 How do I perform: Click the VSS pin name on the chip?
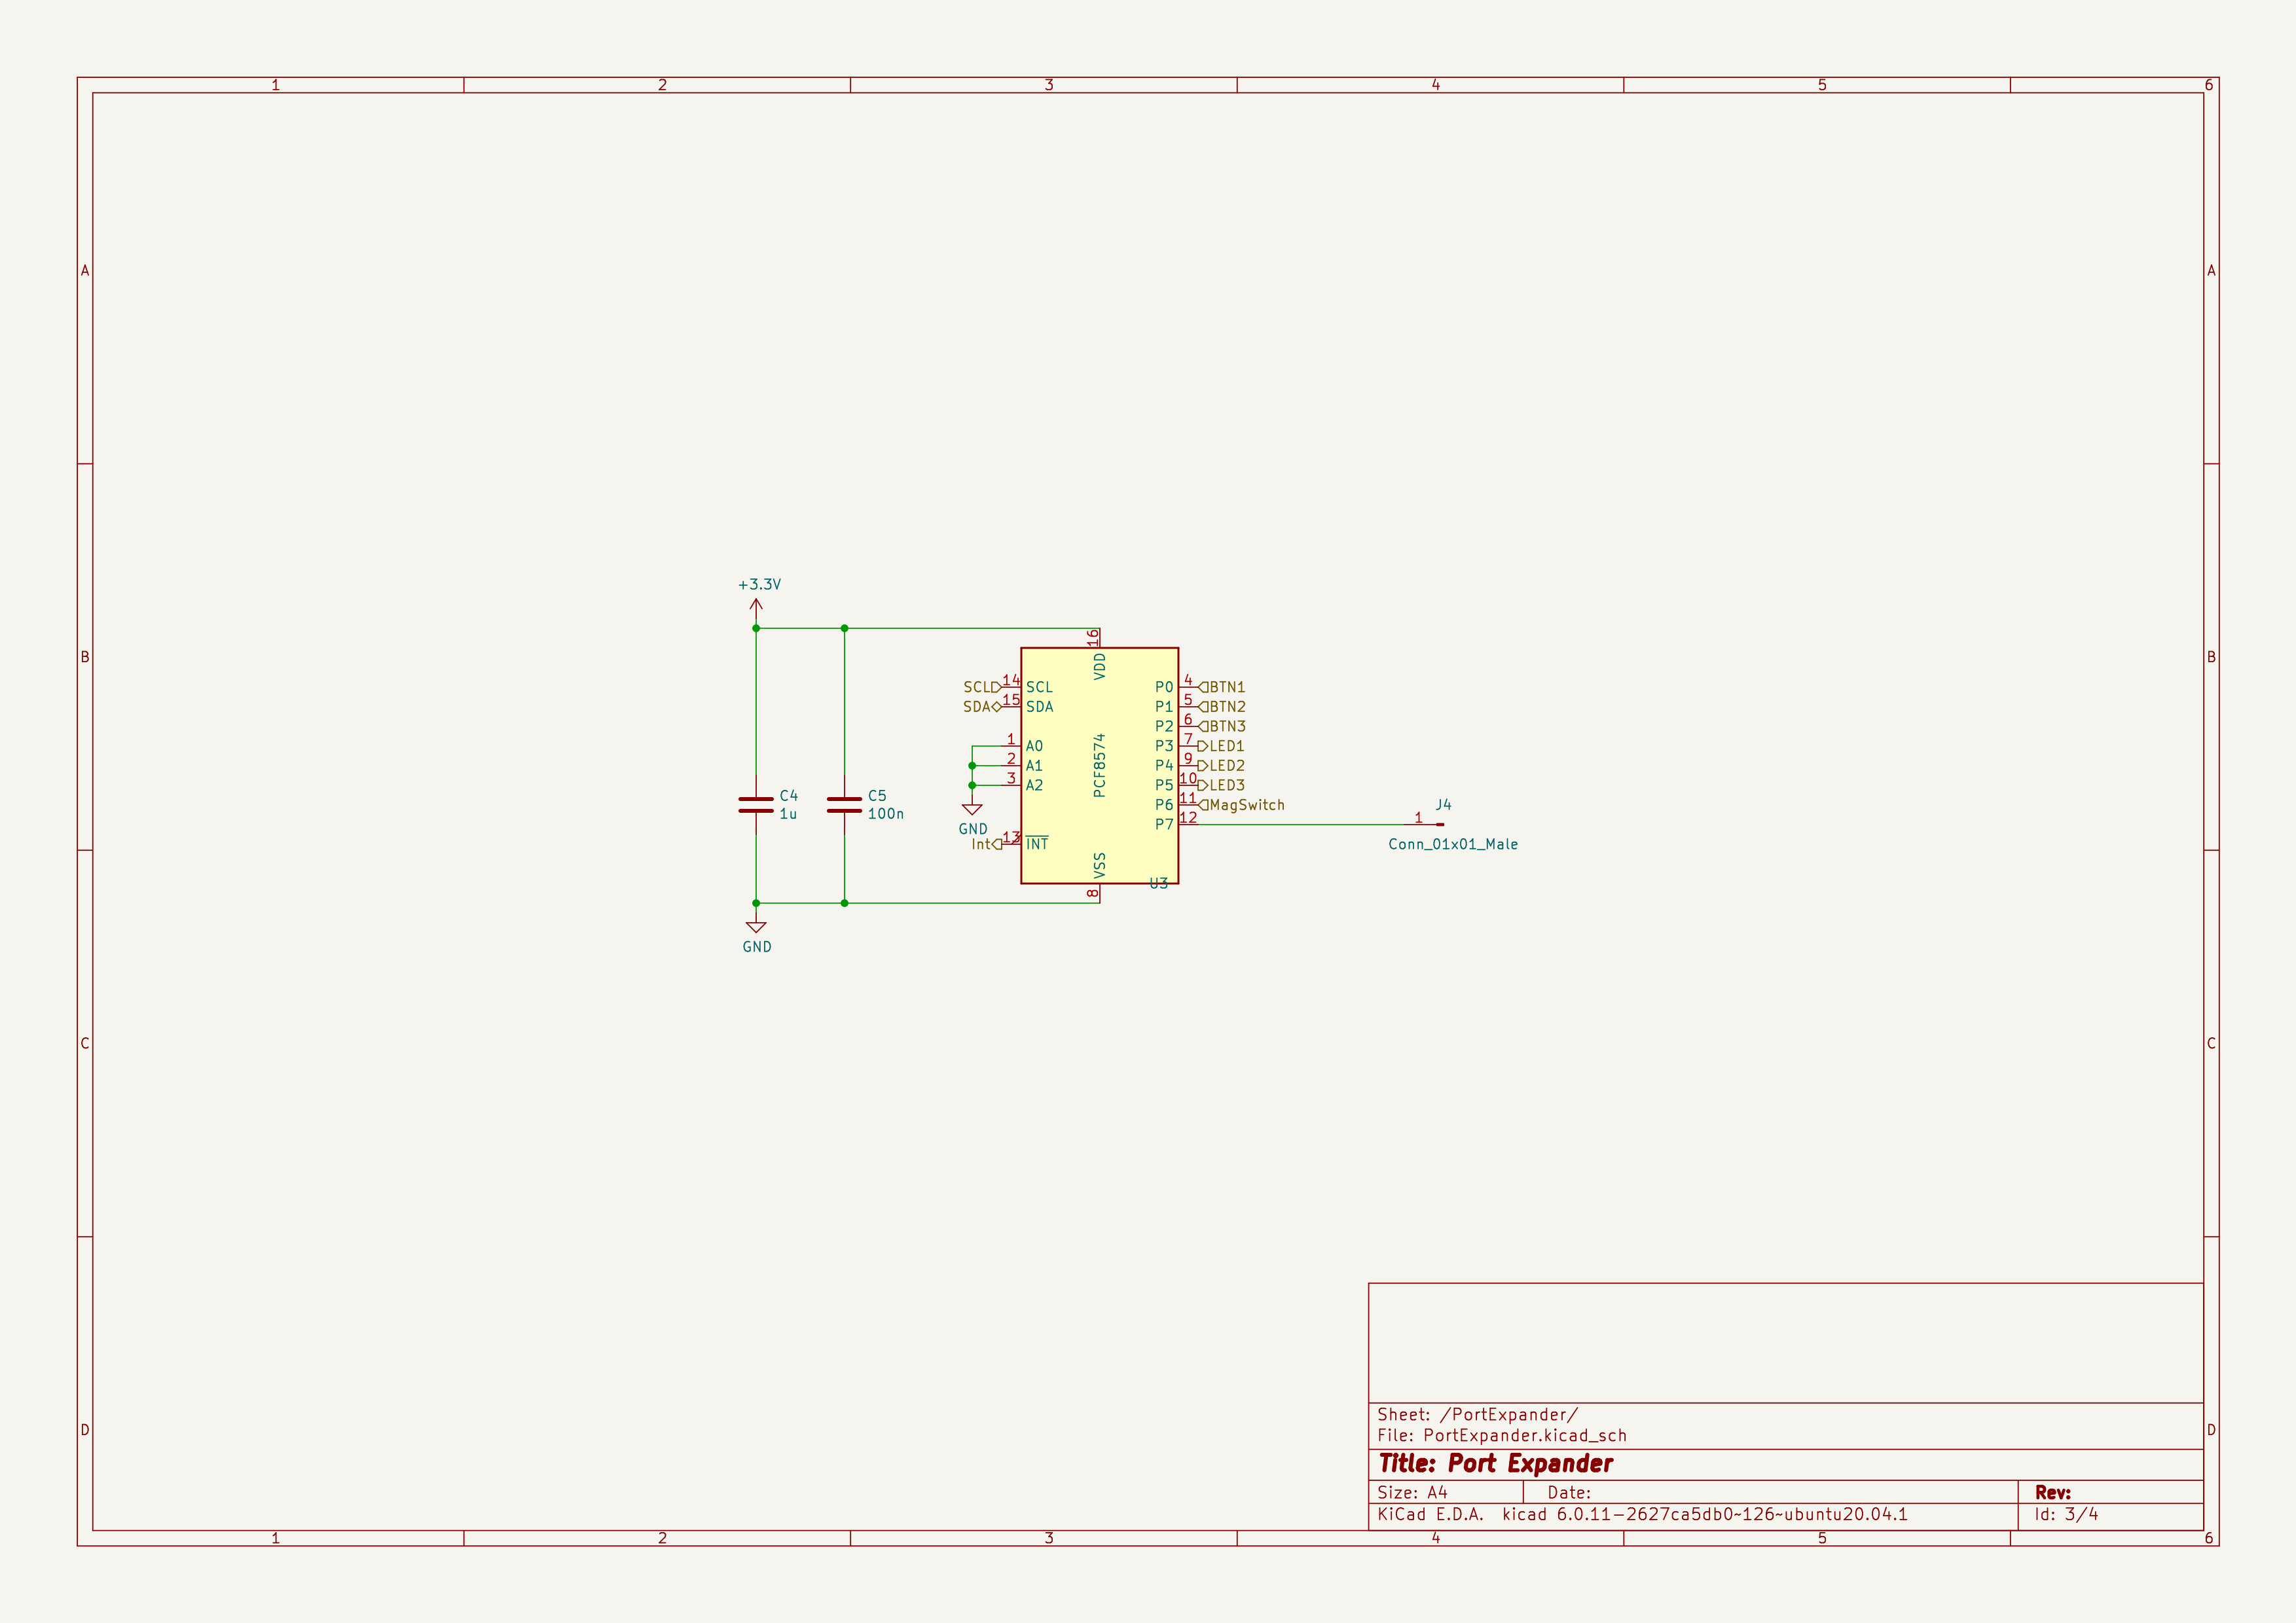[1100, 865]
